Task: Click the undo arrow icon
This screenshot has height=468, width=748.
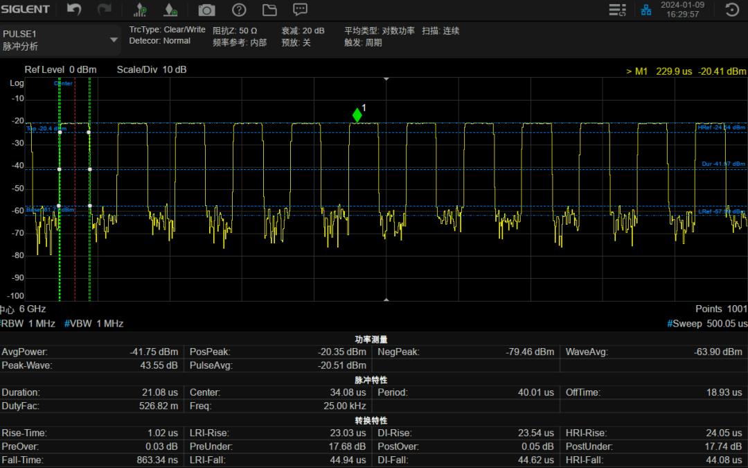Action: (74, 10)
